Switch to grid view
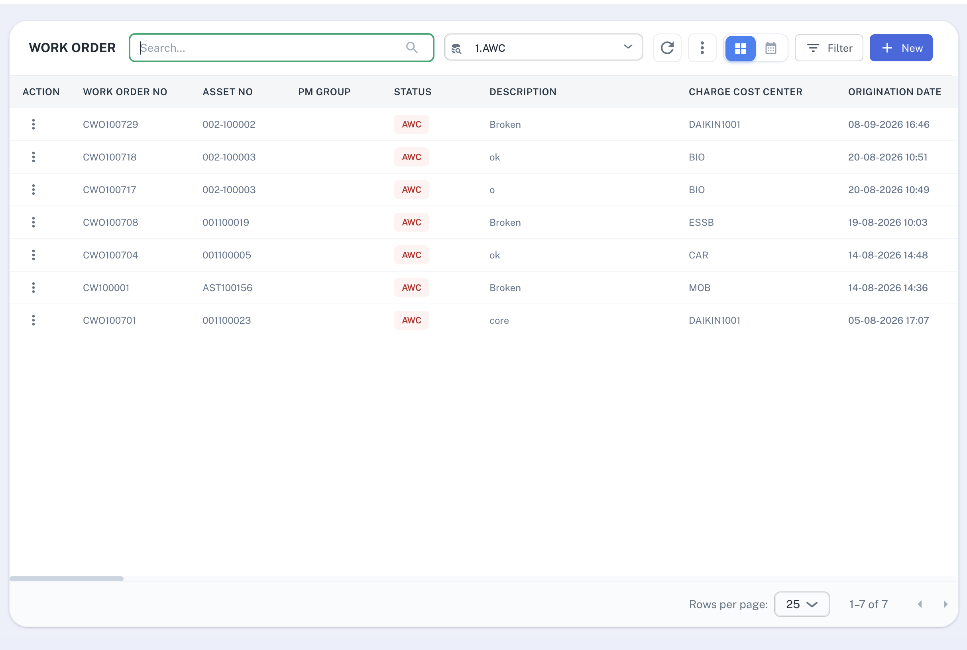967x650 pixels. tap(740, 48)
